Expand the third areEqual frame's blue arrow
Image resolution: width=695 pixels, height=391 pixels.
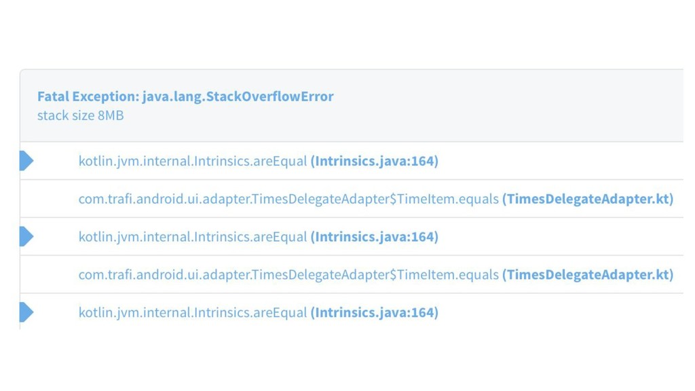(26, 312)
